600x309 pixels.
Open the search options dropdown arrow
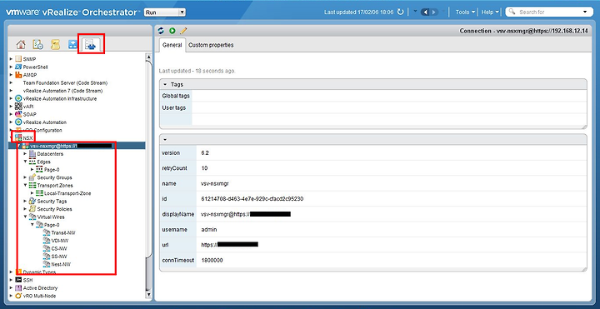pos(585,12)
